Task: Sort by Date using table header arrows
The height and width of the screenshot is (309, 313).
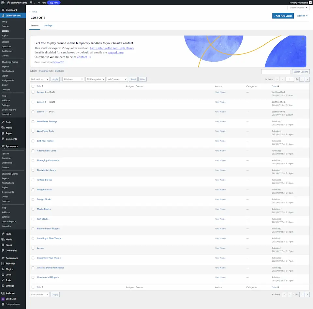Action: 278,86
